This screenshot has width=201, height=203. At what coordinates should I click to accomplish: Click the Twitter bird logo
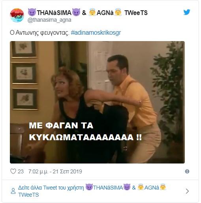(x=187, y=12)
